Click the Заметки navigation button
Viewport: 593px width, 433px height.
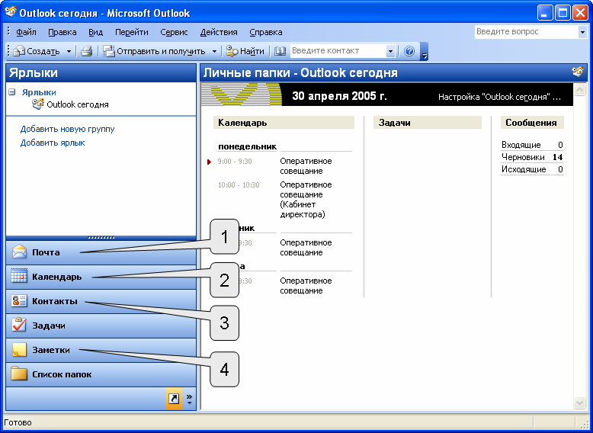pos(101,350)
